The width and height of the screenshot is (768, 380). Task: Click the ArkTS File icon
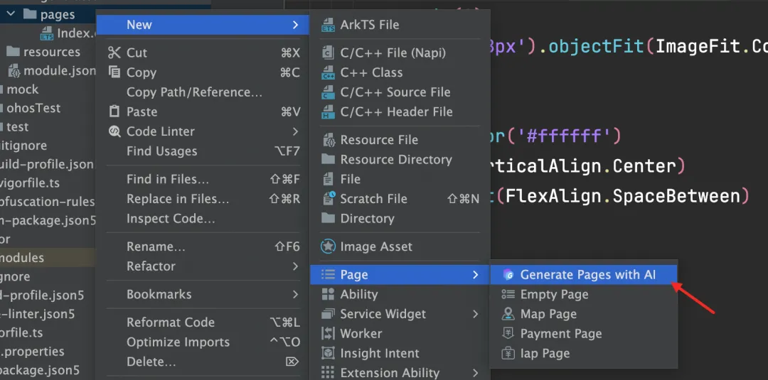tap(328, 25)
